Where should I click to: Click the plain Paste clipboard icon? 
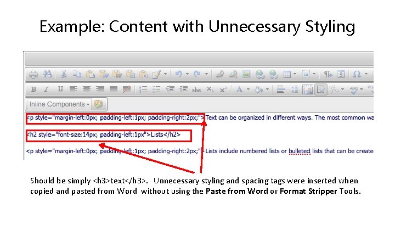90,74
